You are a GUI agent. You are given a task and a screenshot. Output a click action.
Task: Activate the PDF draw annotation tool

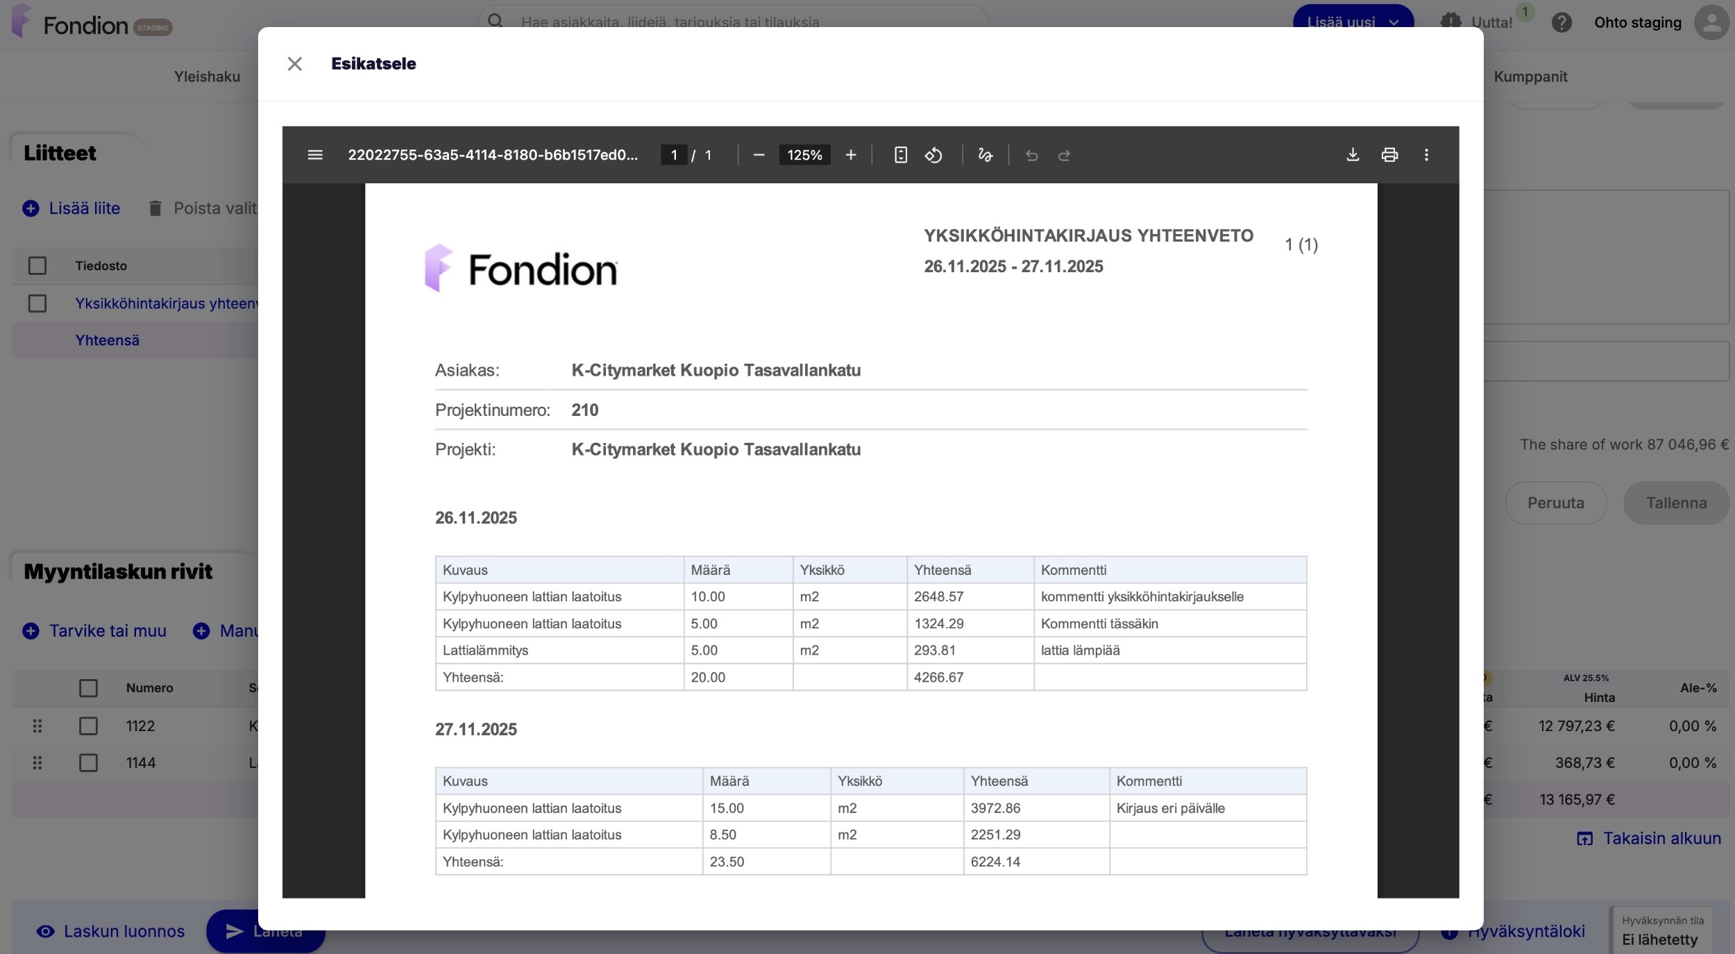pyautogui.click(x=985, y=155)
